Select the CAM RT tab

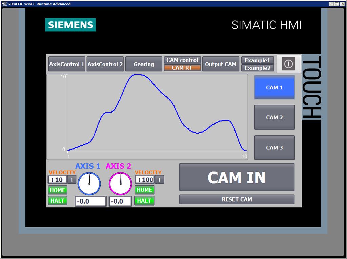(x=182, y=68)
